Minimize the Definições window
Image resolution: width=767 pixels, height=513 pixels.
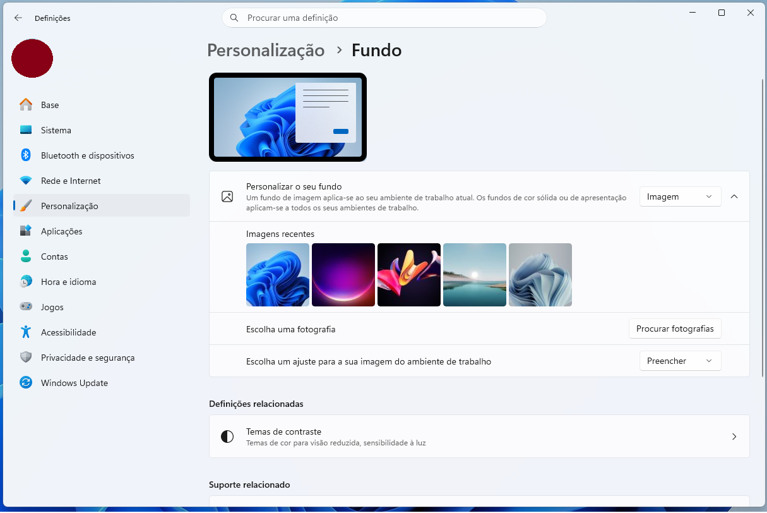click(x=693, y=13)
